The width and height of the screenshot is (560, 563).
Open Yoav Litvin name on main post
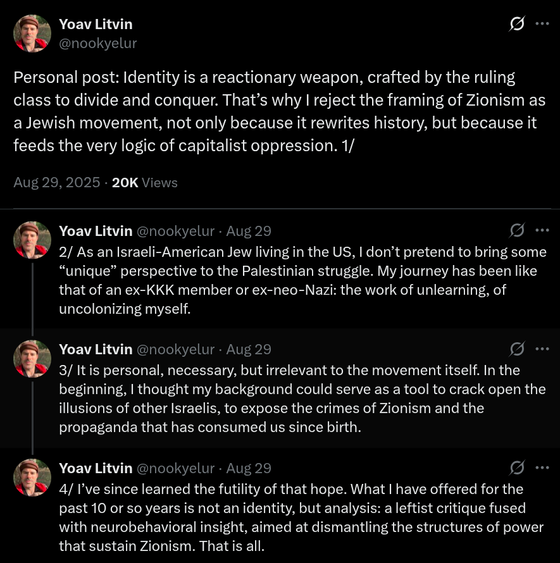click(x=96, y=24)
